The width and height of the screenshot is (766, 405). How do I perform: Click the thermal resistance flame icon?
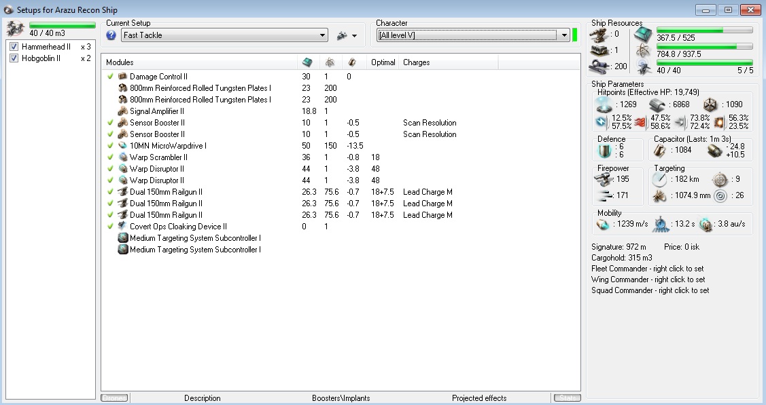pyautogui.click(x=640, y=122)
